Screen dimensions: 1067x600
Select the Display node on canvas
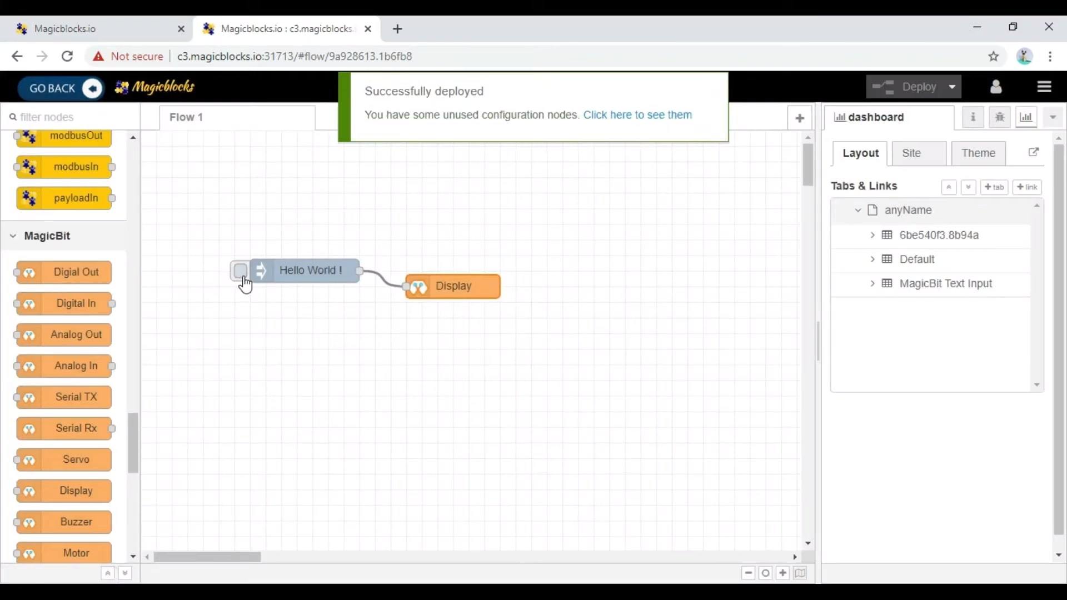click(453, 286)
